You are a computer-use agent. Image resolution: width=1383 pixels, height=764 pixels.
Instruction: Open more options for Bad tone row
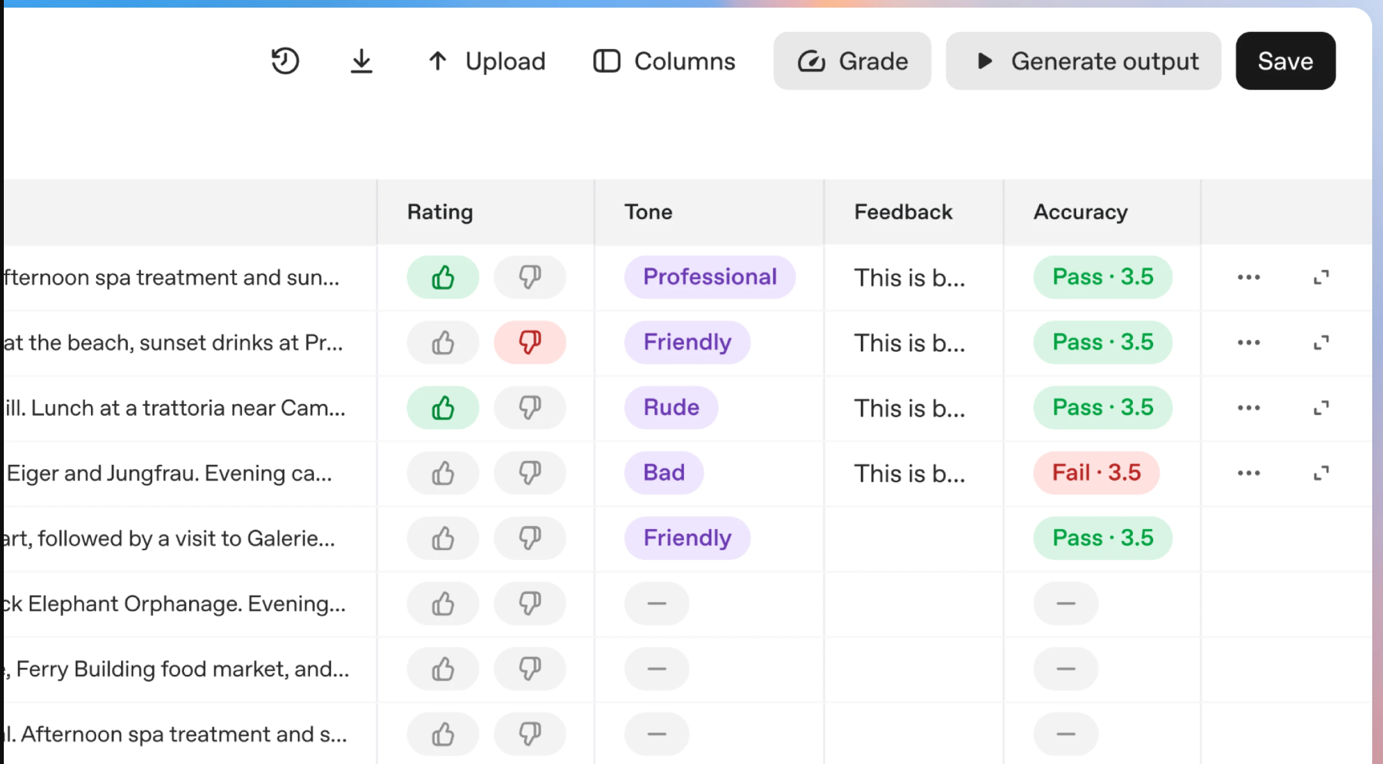pyautogui.click(x=1248, y=473)
